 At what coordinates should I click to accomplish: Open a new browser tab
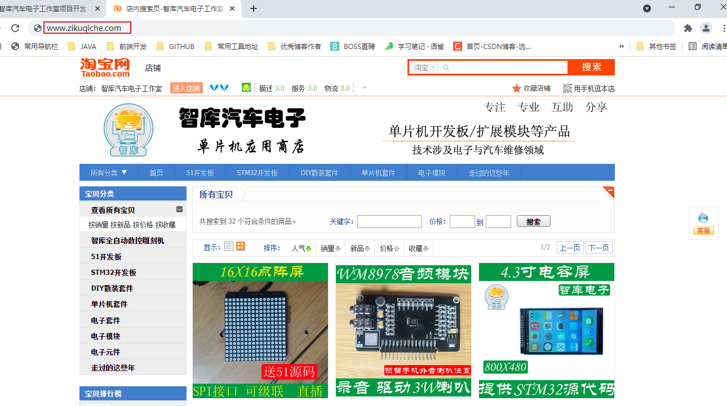[x=254, y=8]
